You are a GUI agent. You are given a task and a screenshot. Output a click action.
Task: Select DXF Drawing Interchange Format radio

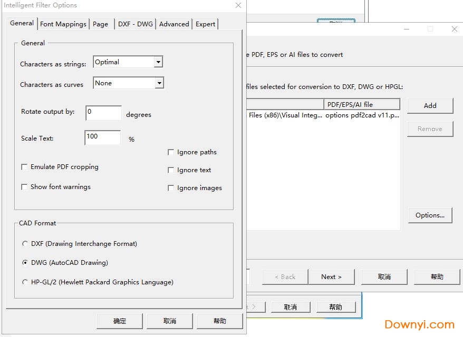(25, 244)
